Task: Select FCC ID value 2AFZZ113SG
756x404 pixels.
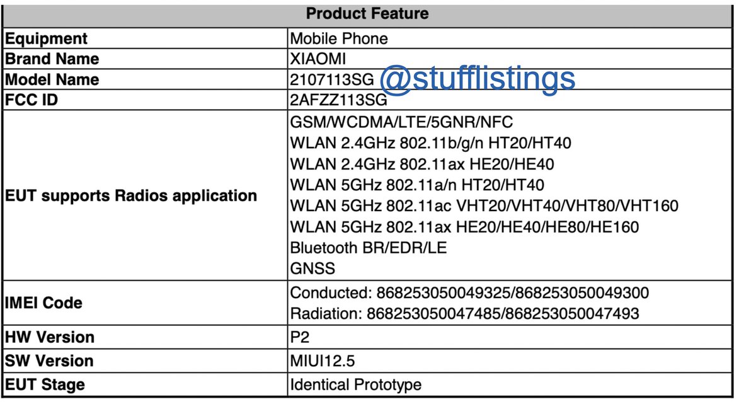Action: click(x=338, y=100)
